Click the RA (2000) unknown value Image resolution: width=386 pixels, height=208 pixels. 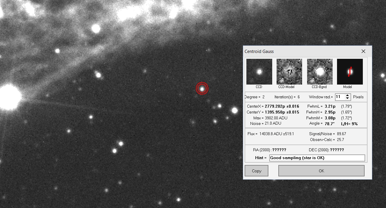tap(279, 150)
